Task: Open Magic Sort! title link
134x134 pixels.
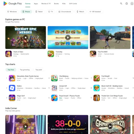Action: click(21, 96)
